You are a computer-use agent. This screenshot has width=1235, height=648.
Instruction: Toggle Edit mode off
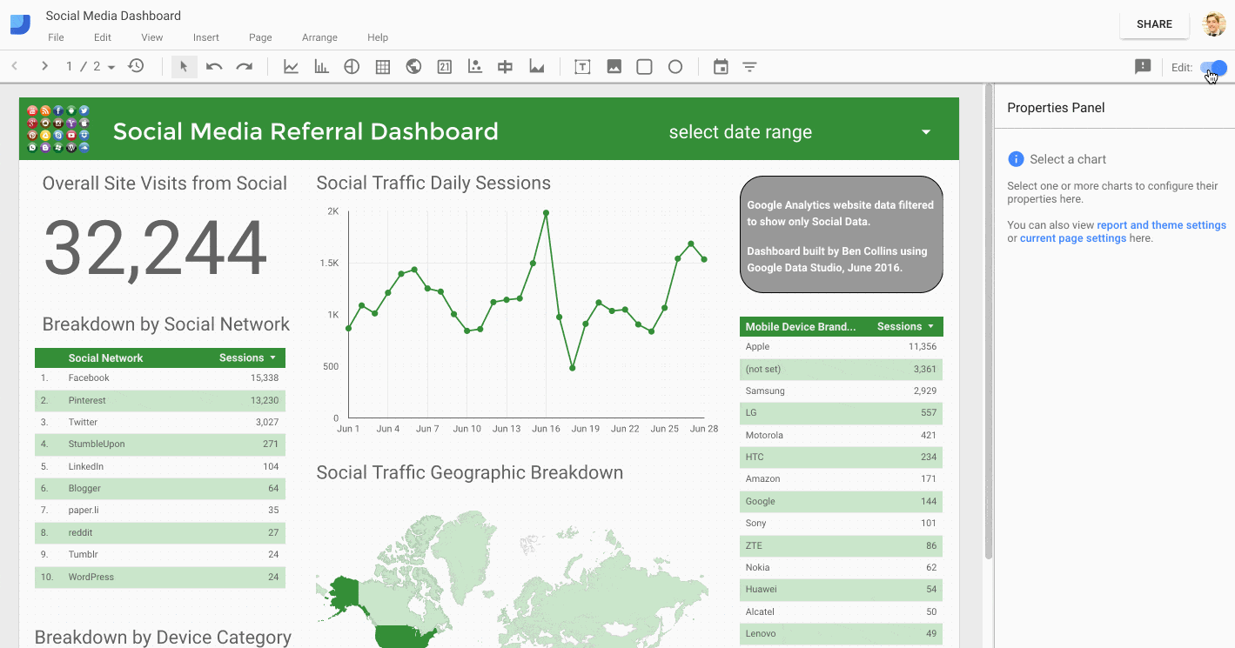tap(1213, 67)
